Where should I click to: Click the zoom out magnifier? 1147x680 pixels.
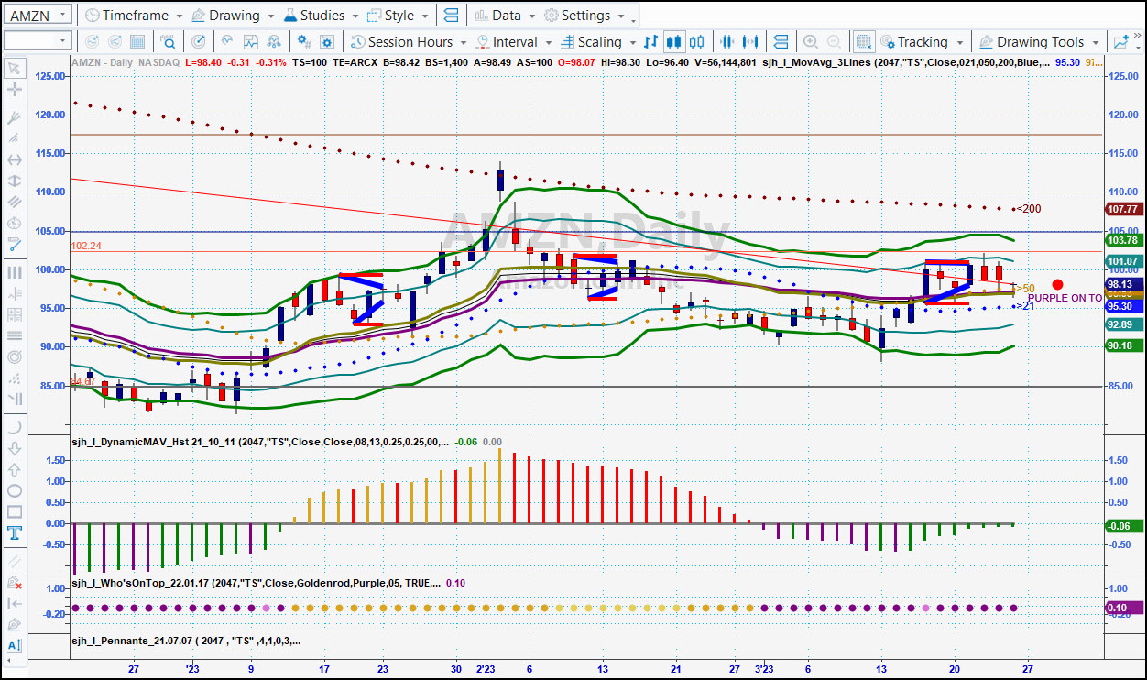[834, 42]
